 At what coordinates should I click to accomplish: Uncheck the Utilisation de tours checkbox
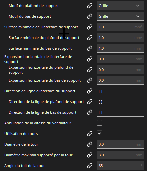[x=99, y=134]
